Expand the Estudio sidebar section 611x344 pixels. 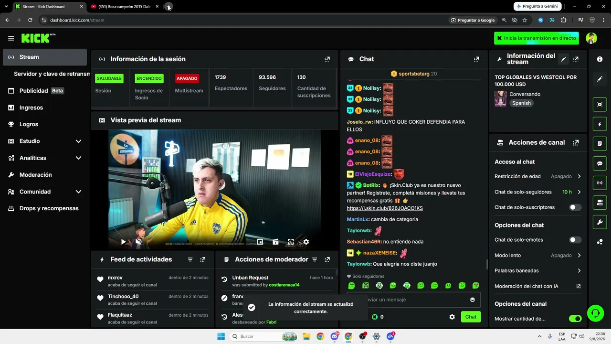tap(78, 141)
